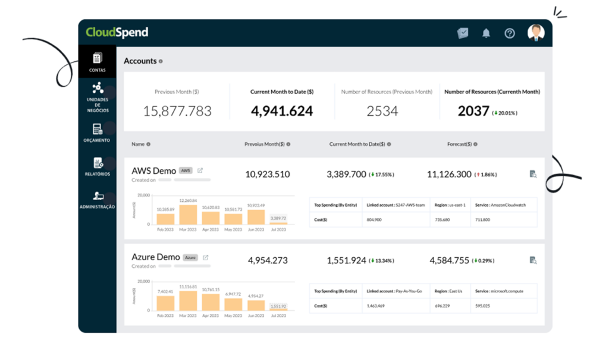The image size is (609, 343).
Task: Open the checklist icon in header
Action: coord(463,33)
